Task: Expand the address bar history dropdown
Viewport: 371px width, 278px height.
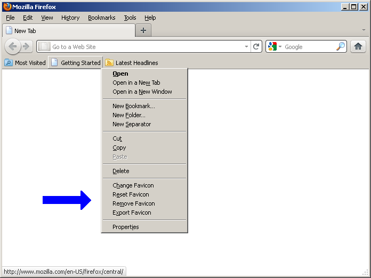Action: pyautogui.click(x=246, y=46)
